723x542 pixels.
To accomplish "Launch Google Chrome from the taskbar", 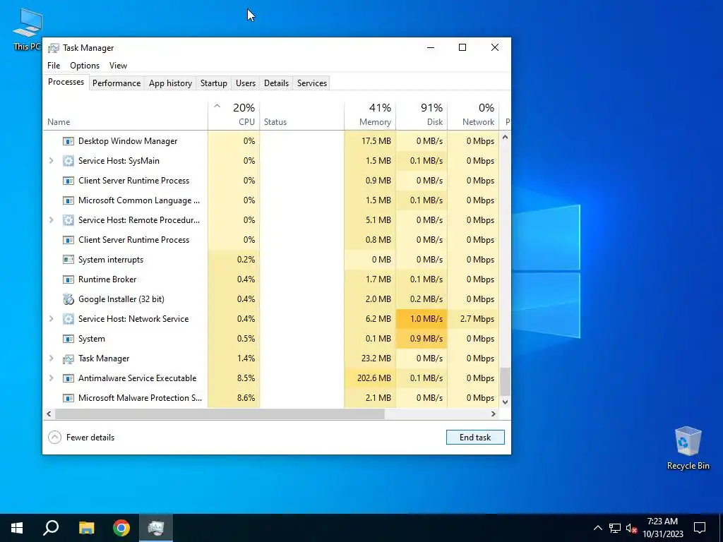I will (121, 528).
